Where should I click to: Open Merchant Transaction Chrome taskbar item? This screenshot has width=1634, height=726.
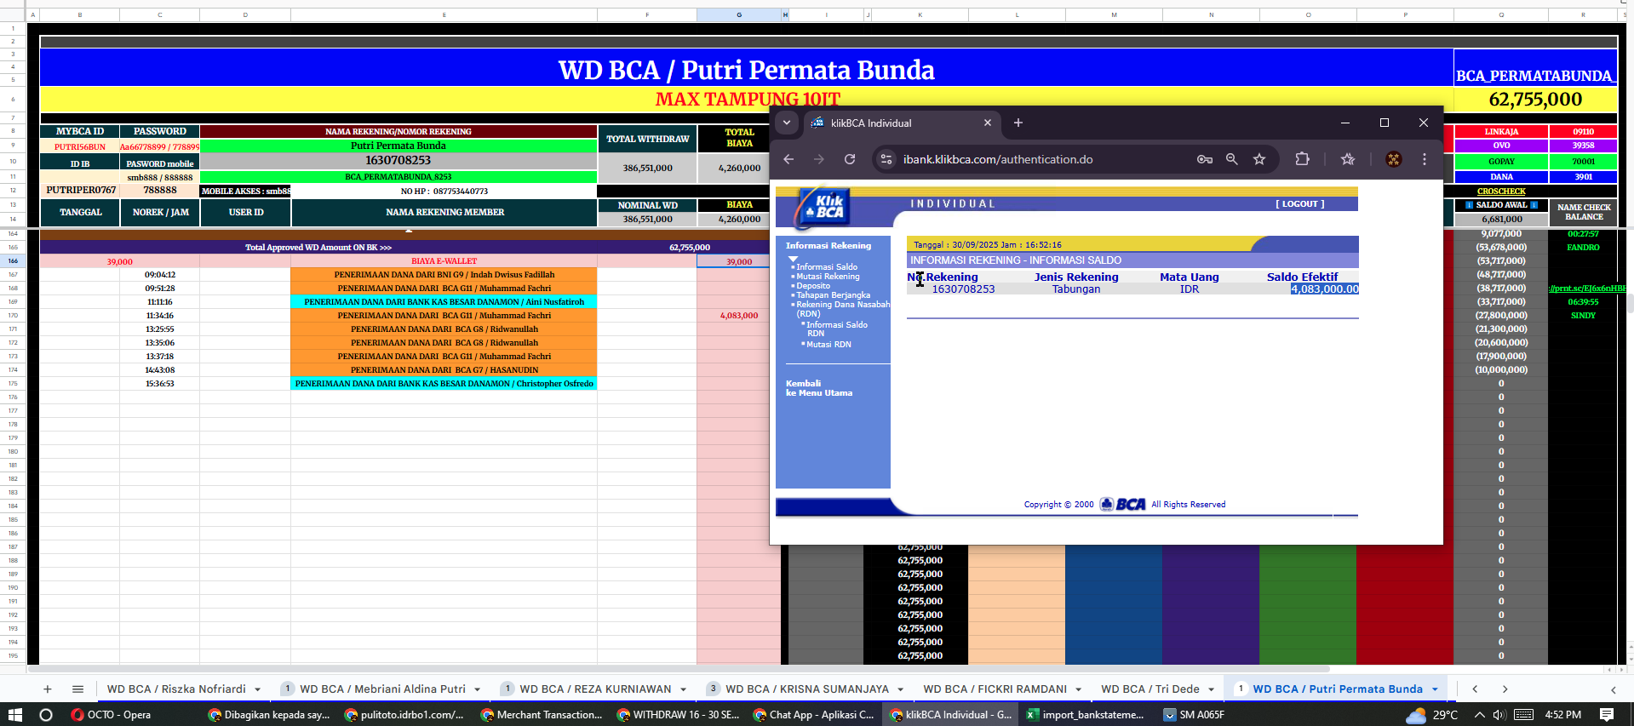tap(542, 715)
